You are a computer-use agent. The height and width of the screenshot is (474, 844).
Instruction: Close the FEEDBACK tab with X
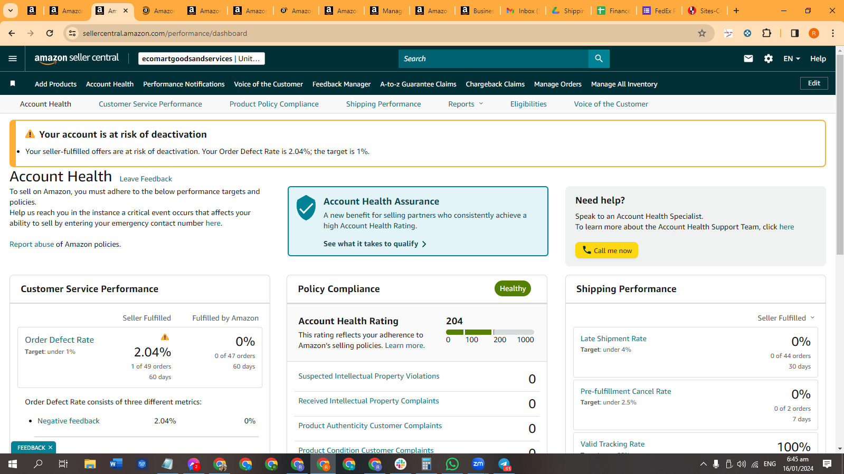[50, 448]
